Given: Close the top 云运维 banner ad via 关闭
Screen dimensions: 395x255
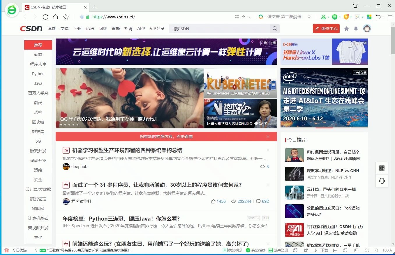Looking at the screenshot, I should (x=273, y=43).
